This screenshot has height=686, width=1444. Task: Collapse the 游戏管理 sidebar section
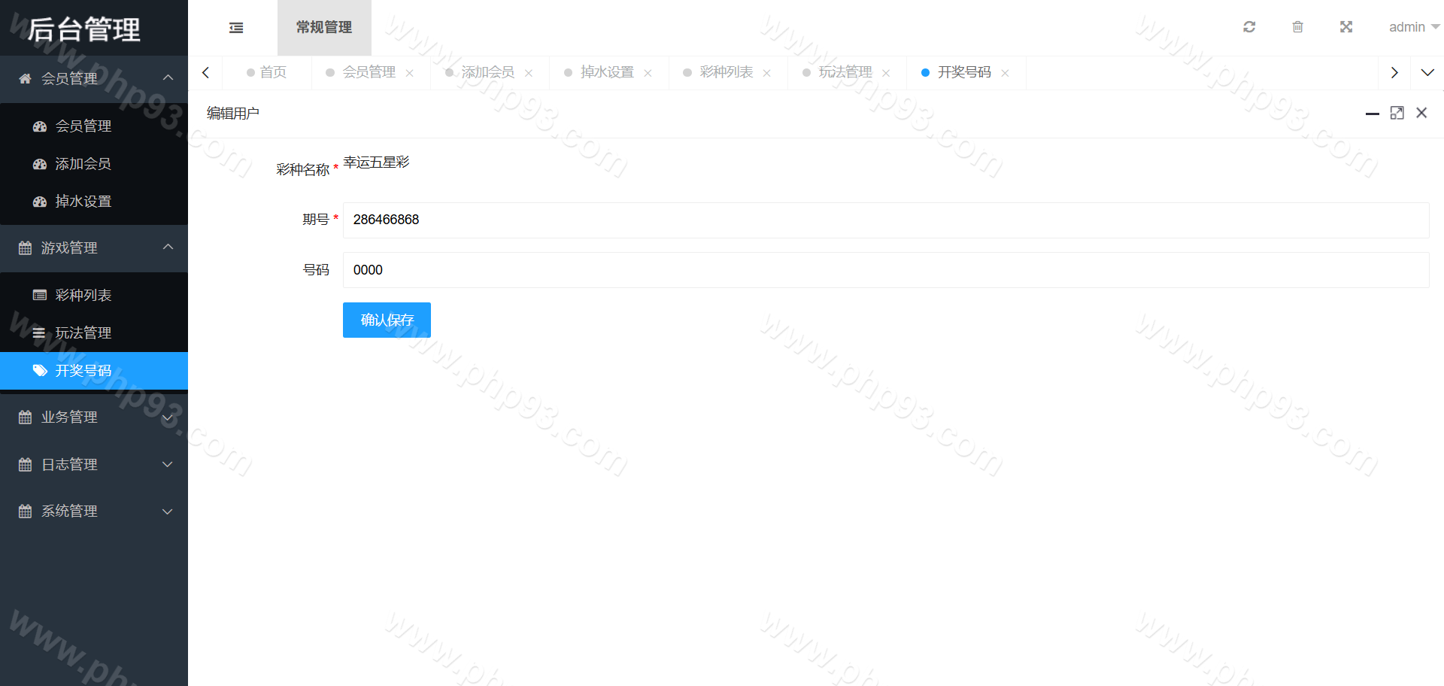[x=94, y=248]
